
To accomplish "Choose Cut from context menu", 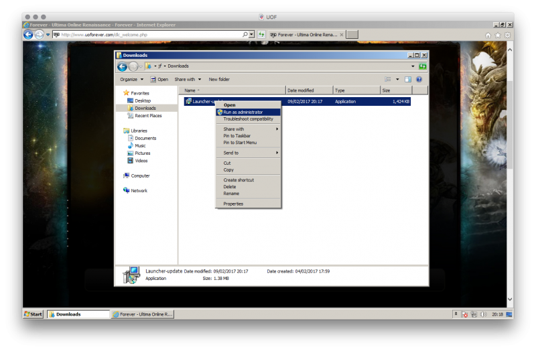I will pyautogui.click(x=248, y=163).
